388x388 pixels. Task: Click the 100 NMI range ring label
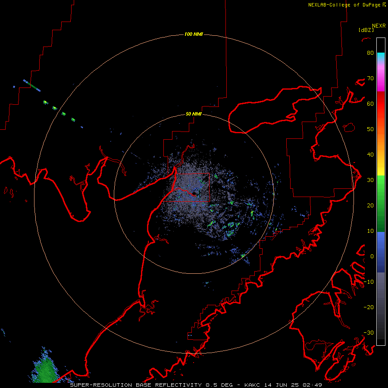coord(194,34)
